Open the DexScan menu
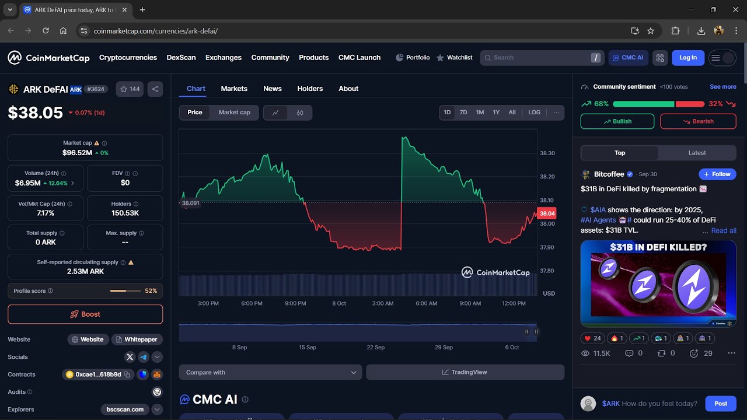The width and height of the screenshot is (747, 420). point(181,58)
